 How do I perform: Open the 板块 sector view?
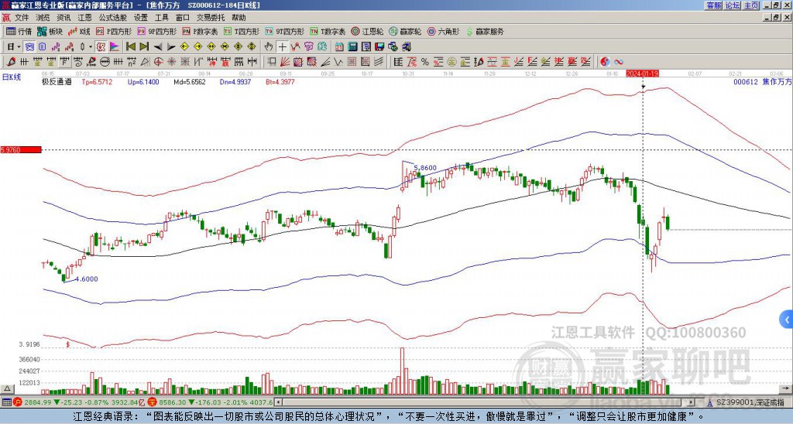pyautogui.click(x=50, y=31)
